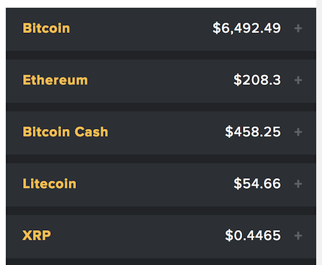Expand the Litecoin row plus icon
This screenshot has width=322, height=265.
click(x=298, y=184)
